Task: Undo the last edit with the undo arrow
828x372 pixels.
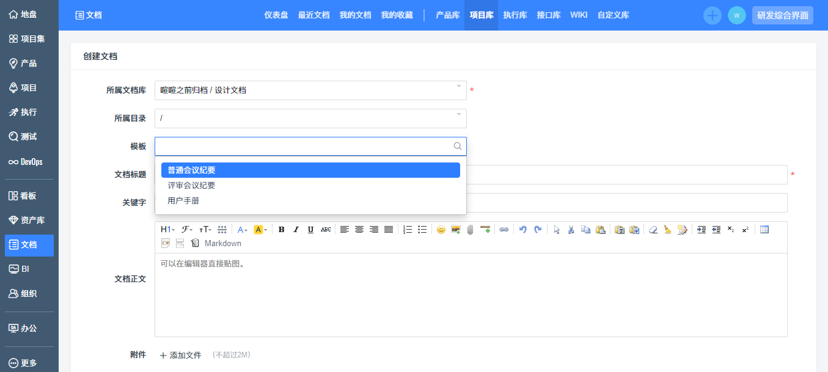Action: tap(523, 230)
